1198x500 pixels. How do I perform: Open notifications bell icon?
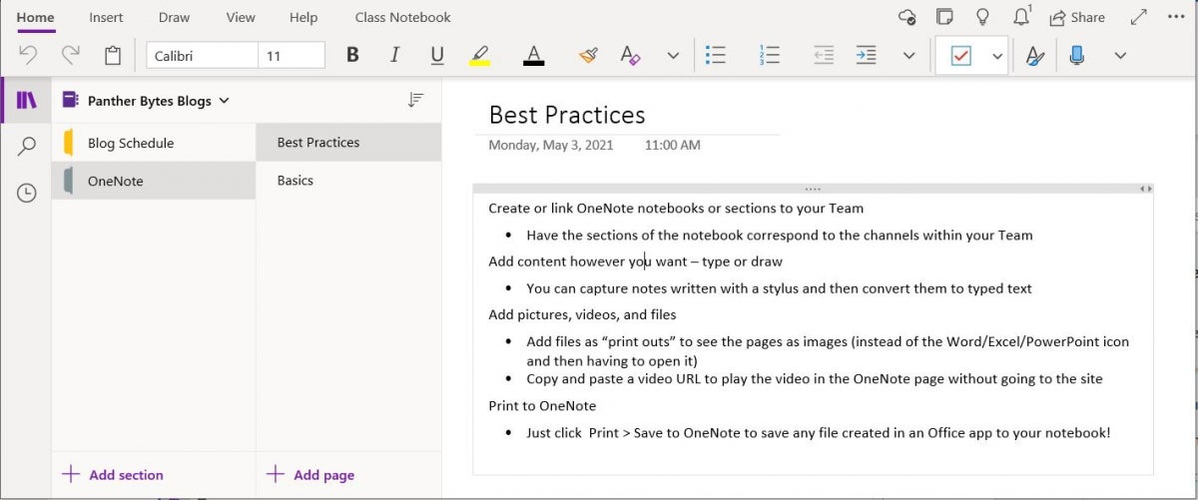[1021, 17]
